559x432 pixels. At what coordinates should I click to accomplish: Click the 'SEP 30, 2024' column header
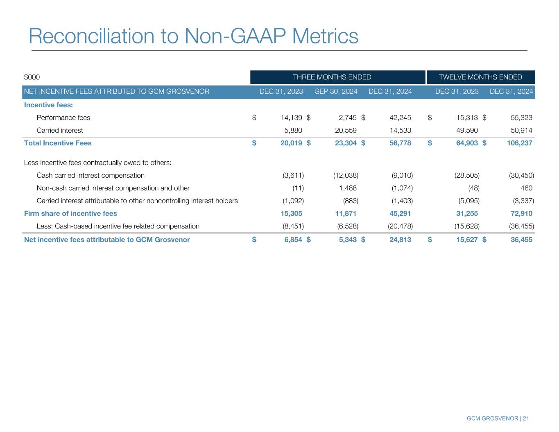click(336, 91)
